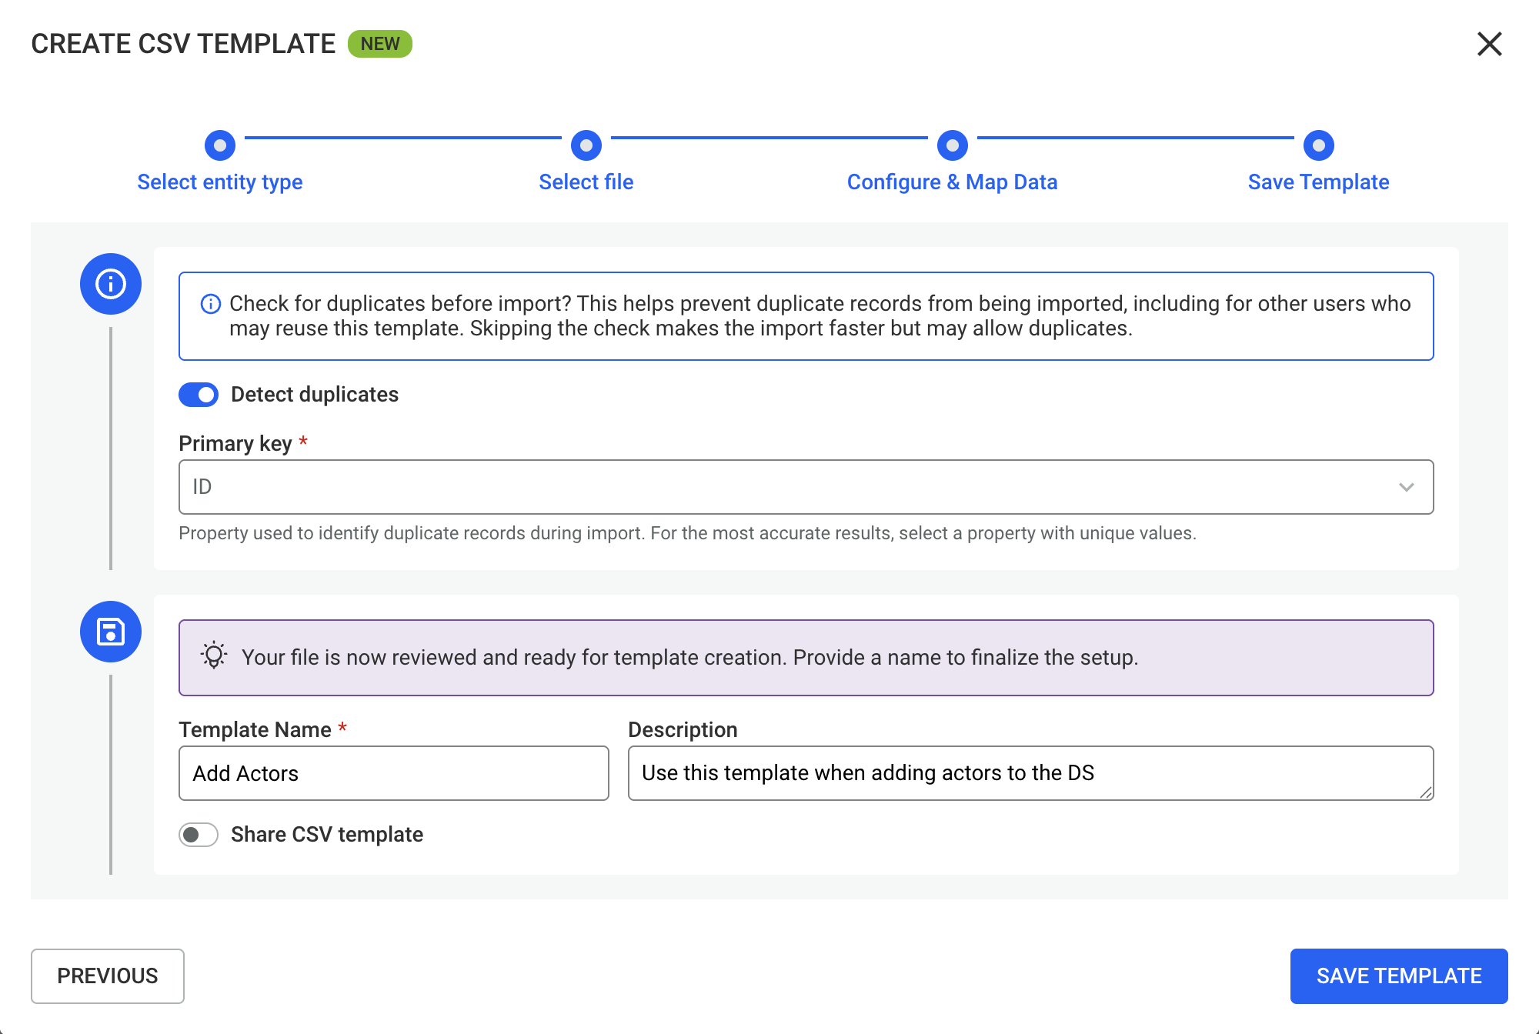Click the PREVIOUS button
The height and width of the screenshot is (1034, 1539).
(108, 976)
